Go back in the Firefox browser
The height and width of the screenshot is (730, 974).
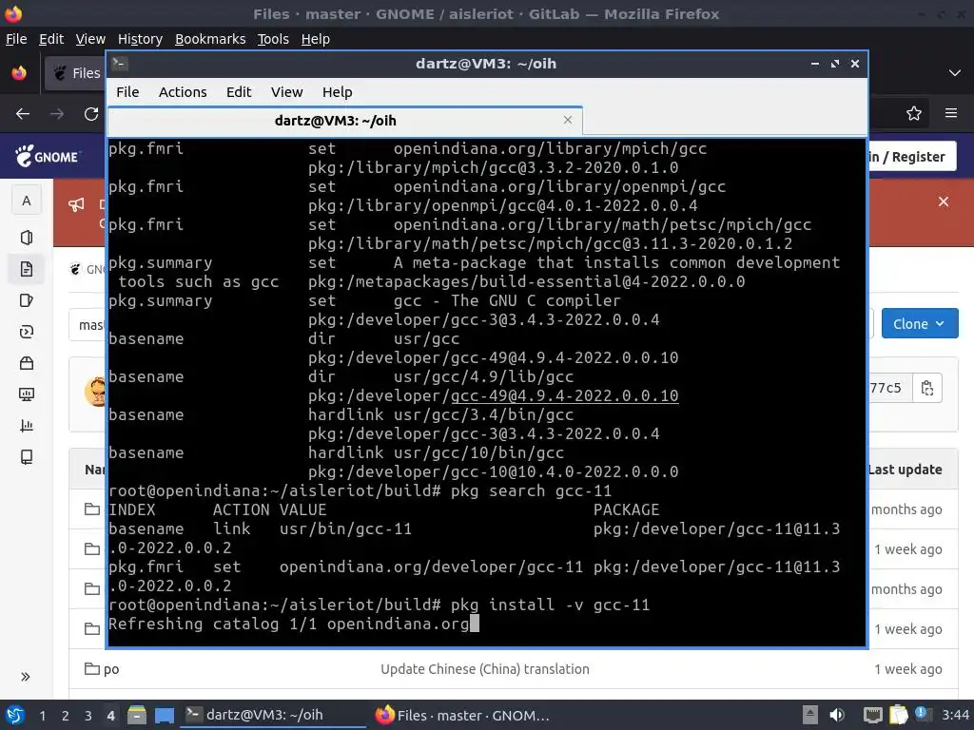pyautogui.click(x=23, y=114)
